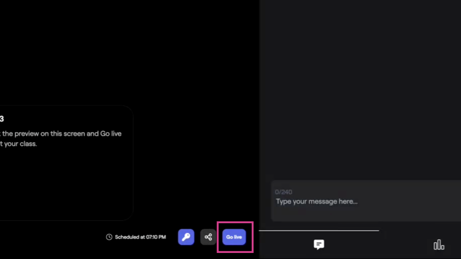Click the clock icon beside the schedule
Viewport: 461px width, 259px height.
109,237
